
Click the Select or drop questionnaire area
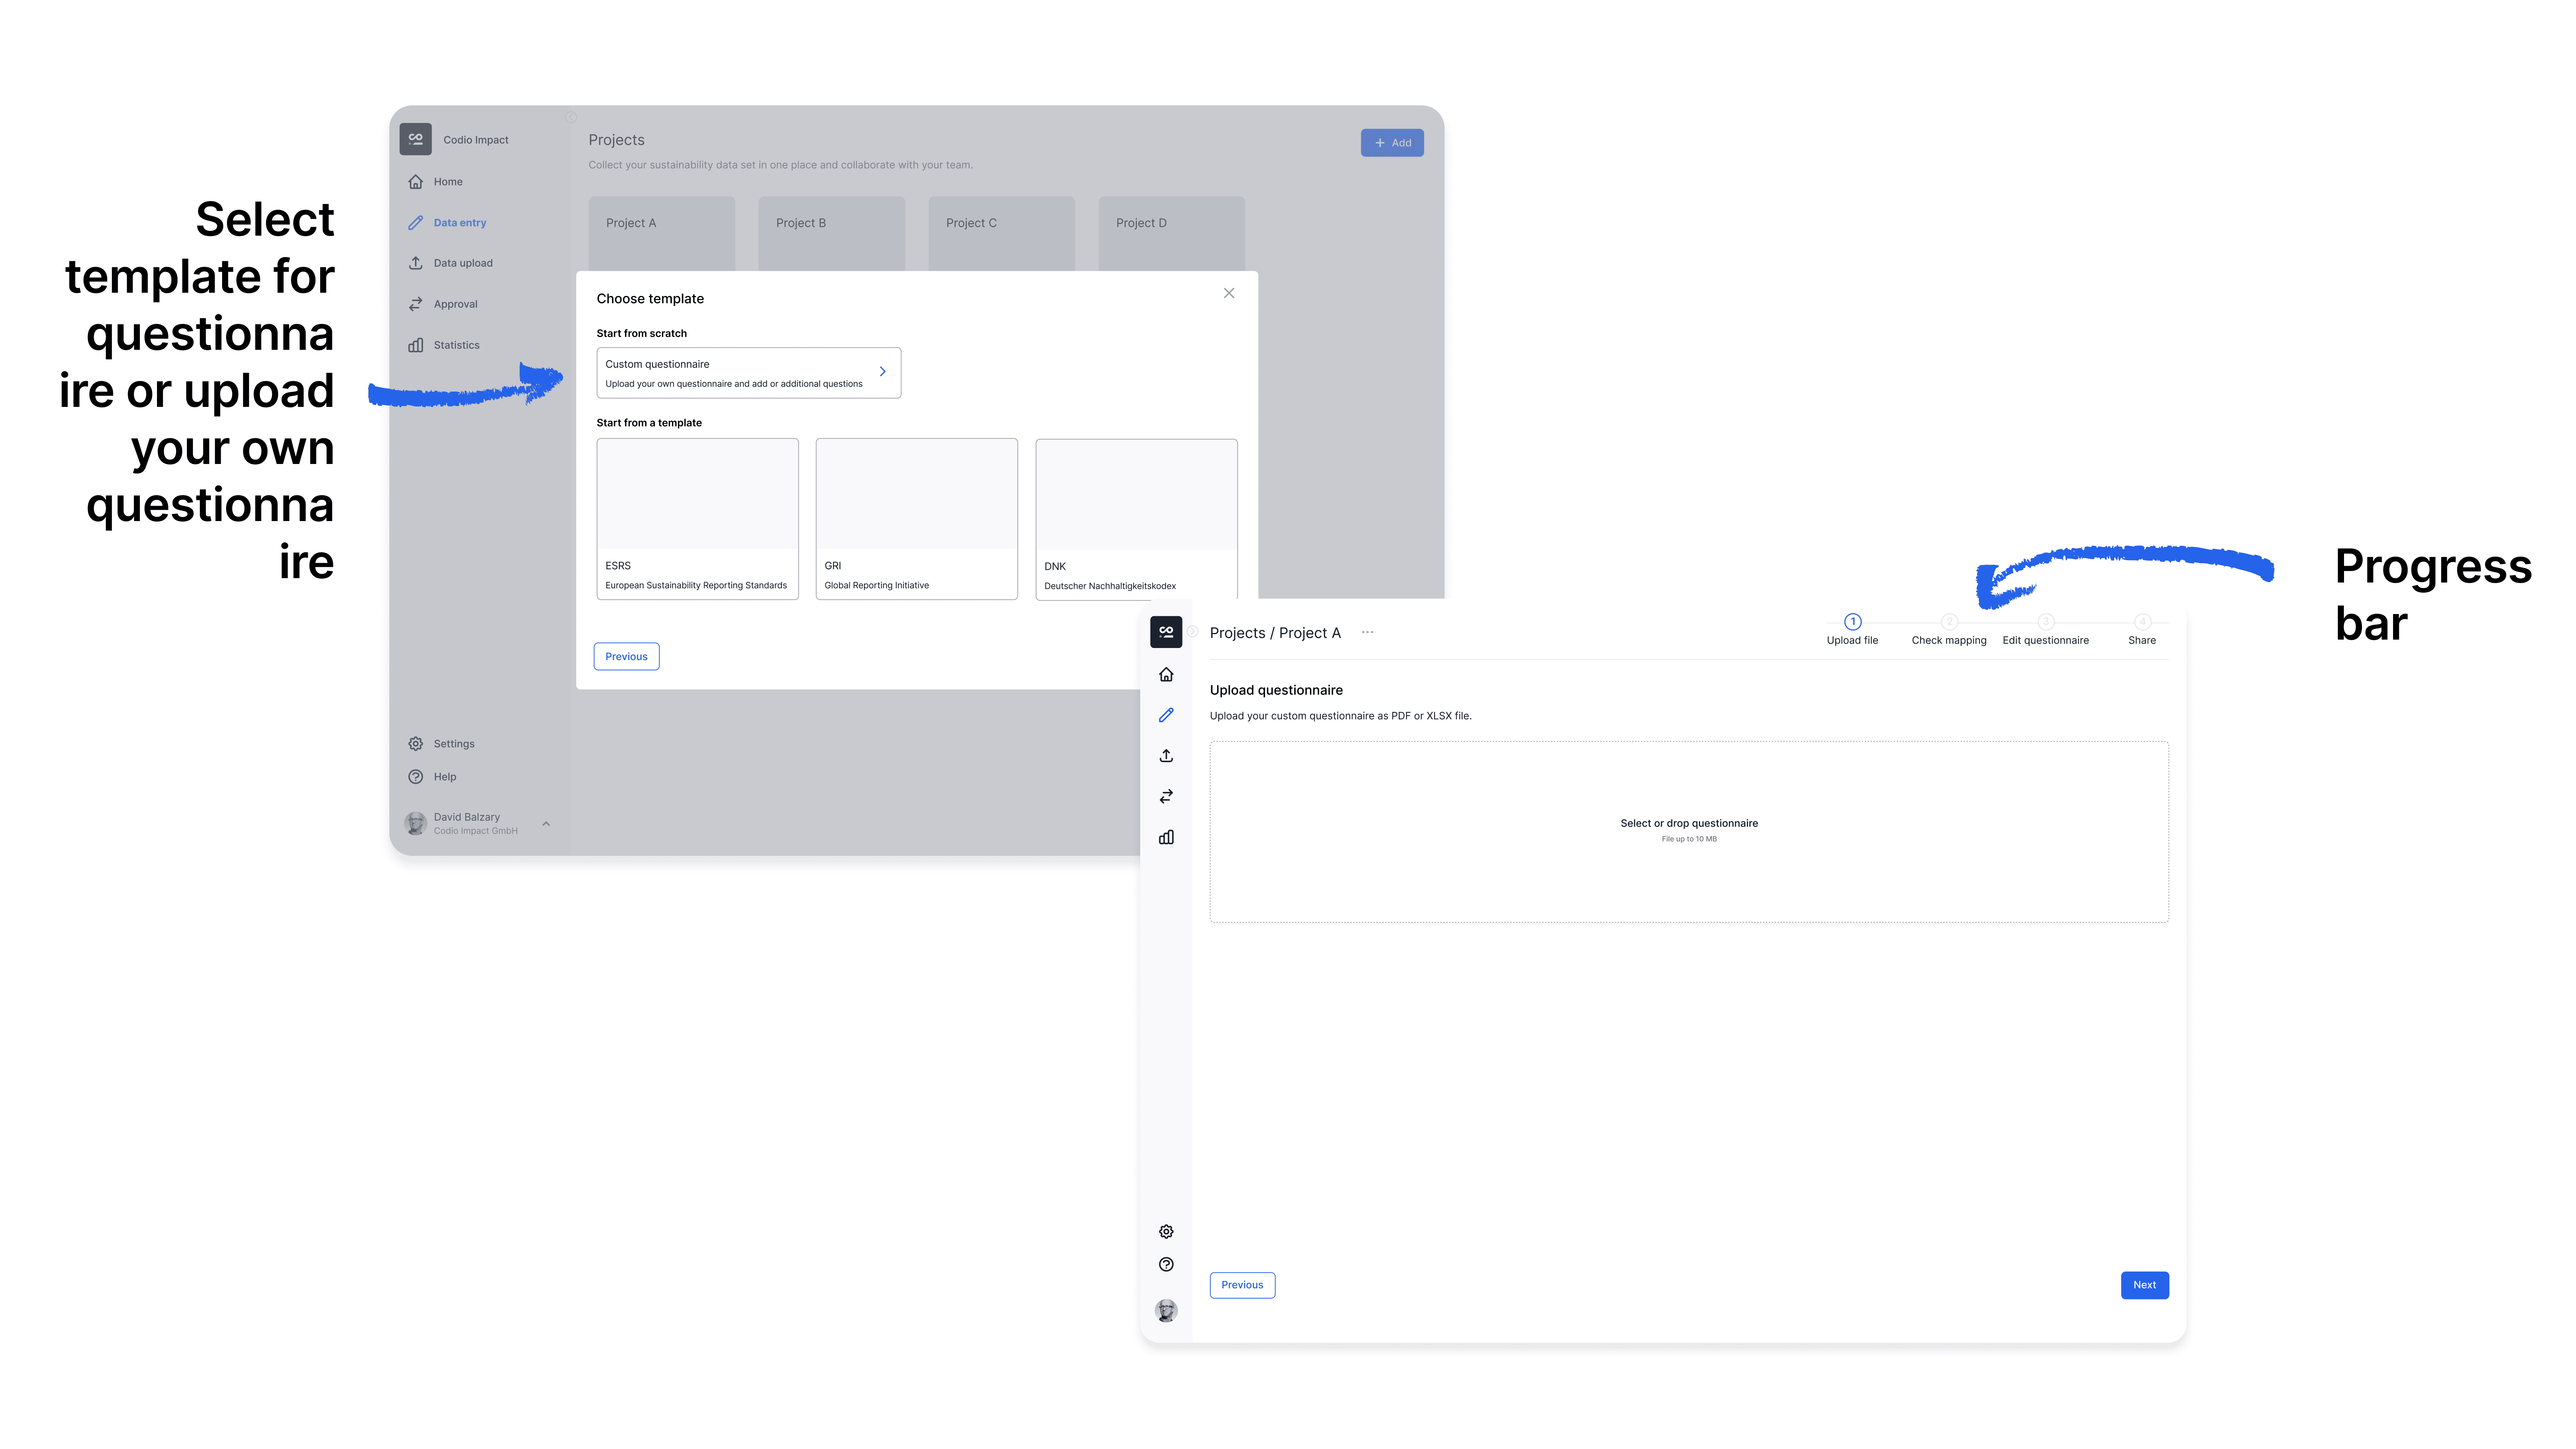(1689, 832)
